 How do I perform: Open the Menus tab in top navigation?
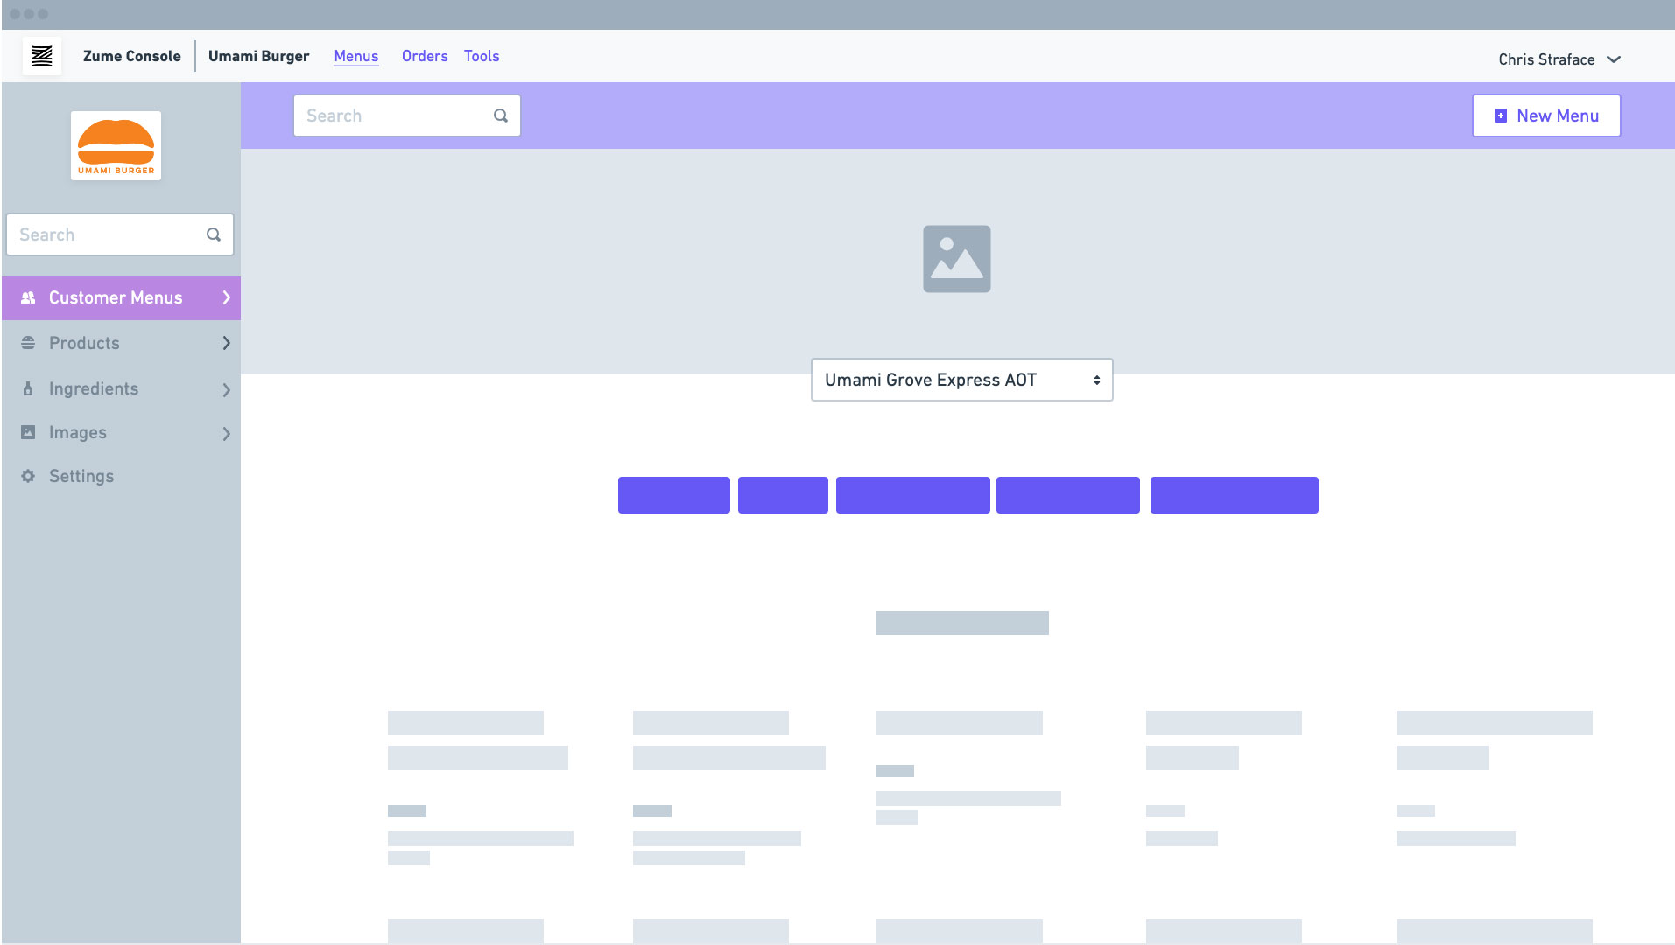[x=356, y=56]
